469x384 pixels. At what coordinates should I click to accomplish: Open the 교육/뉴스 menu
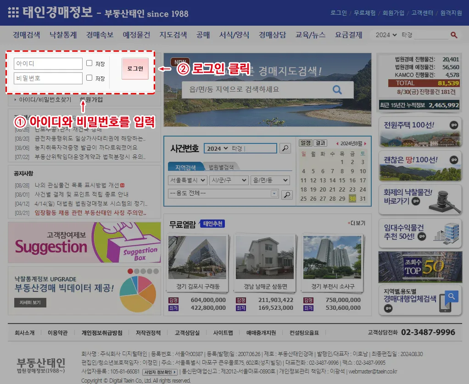[310, 35]
